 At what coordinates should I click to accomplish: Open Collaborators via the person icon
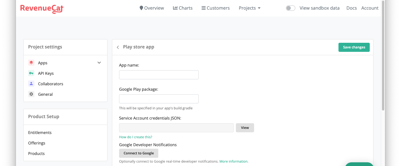coord(31,84)
